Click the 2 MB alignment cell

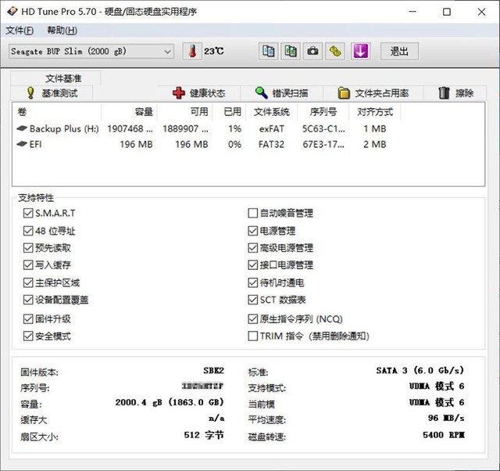coord(375,144)
